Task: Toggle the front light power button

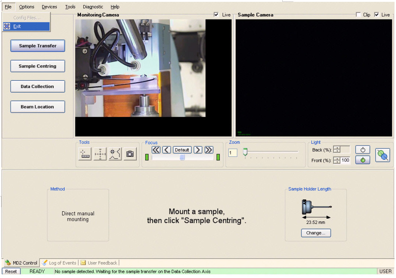Action: pos(363,160)
